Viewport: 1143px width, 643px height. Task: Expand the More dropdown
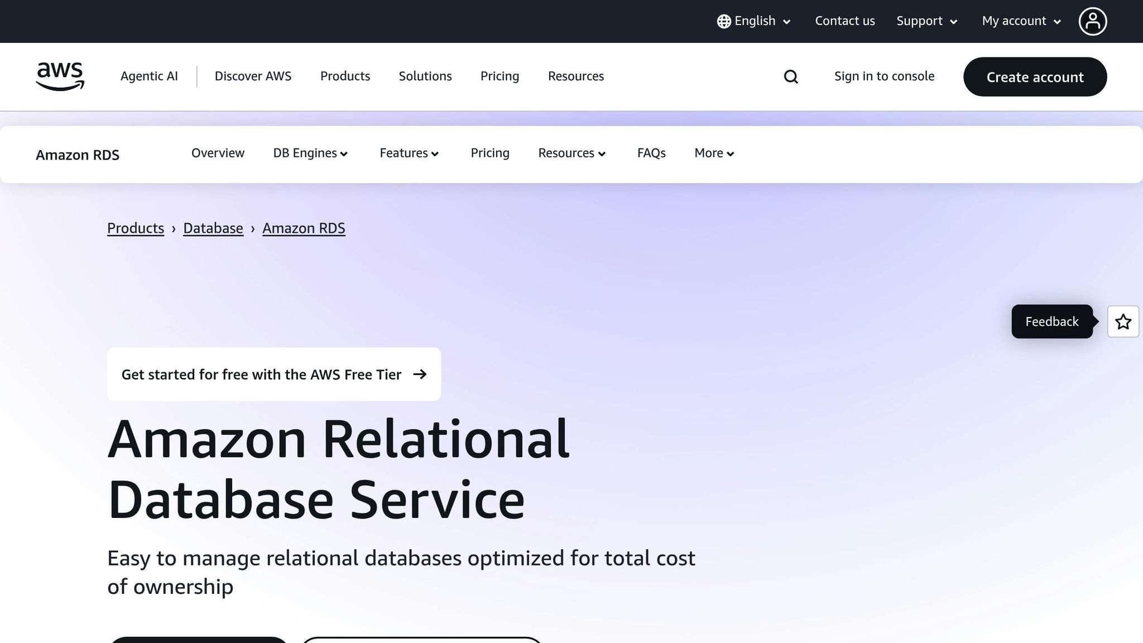714,153
